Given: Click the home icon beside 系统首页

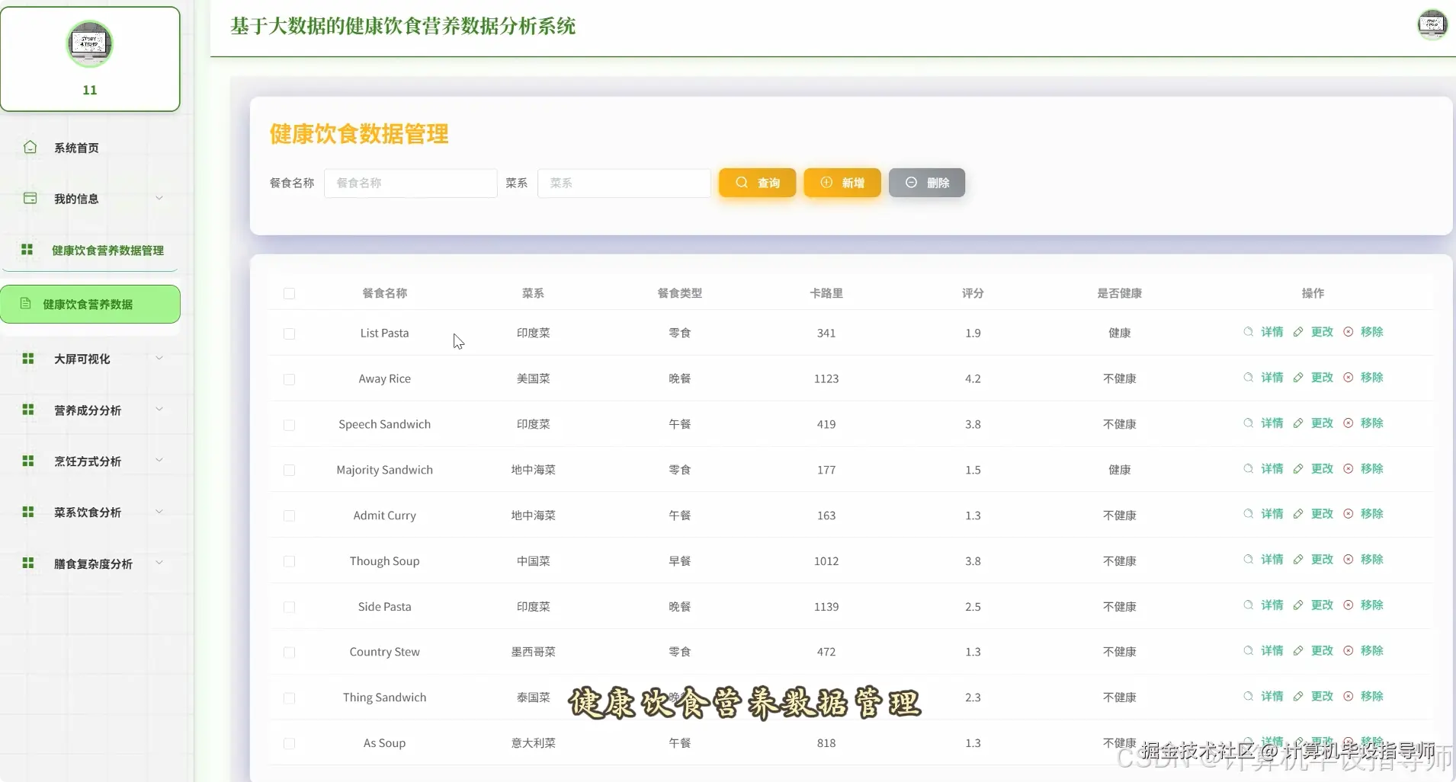Looking at the screenshot, I should coord(30,147).
